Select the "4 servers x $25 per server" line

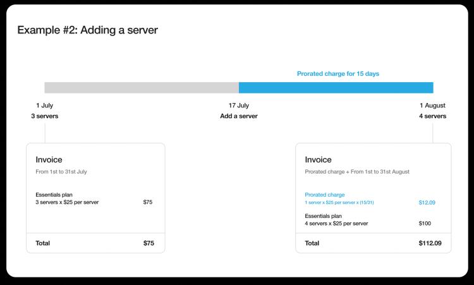336,223
